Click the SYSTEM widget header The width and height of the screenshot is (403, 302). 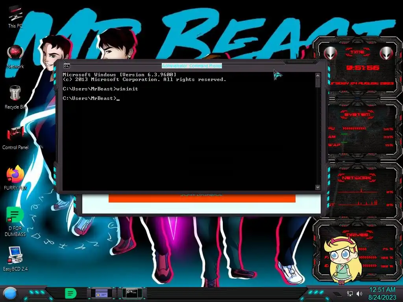coord(357,114)
